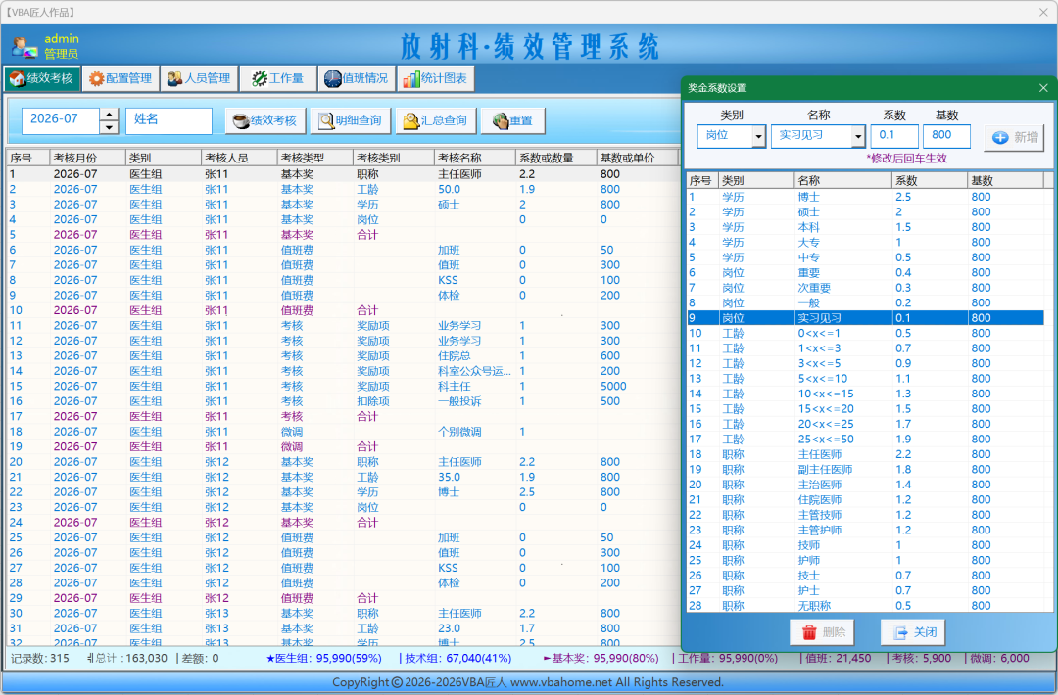This screenshot has width=1058, height=695.
Task: Click the 删除 trash button
Action: (822, 632)
